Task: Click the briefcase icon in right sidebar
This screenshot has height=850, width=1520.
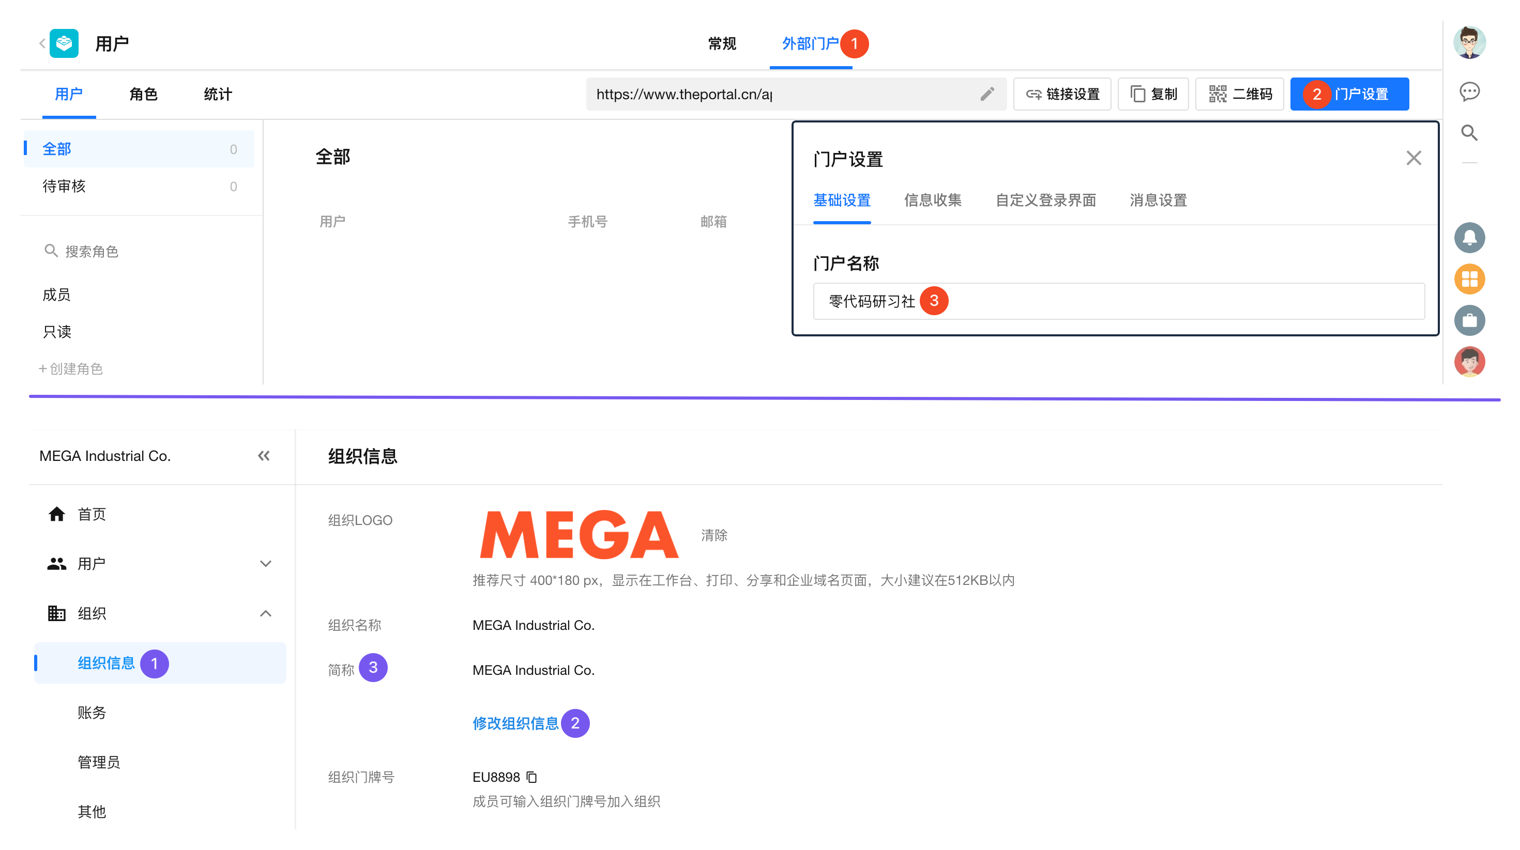Action: click(x=1469, y=320)
